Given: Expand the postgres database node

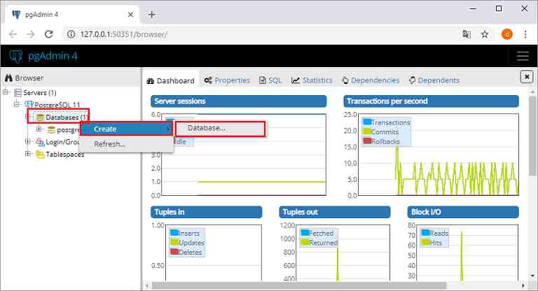Looking at the screenshot, I should coord(39,129).
